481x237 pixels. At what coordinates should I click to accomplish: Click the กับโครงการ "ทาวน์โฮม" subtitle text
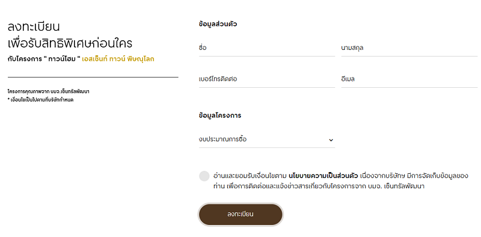click(x=44, y=59)
